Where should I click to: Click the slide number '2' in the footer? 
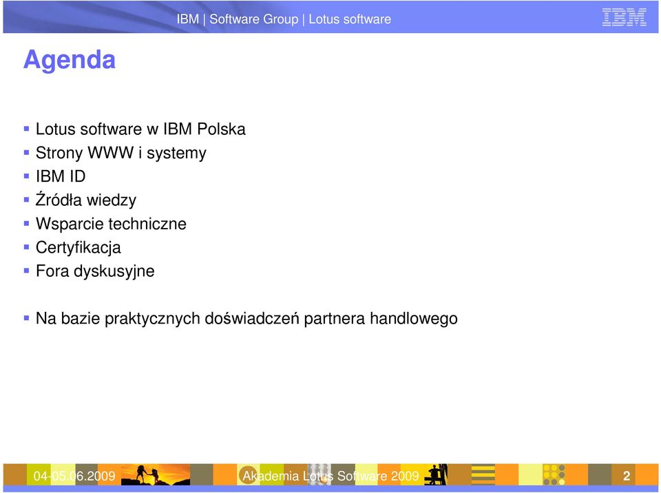627,476
